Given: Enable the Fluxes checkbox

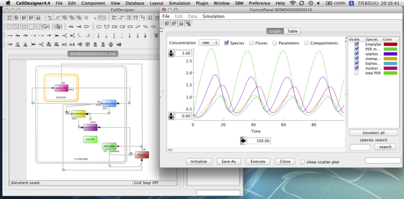Looking at the screenshot, I should click(251, 43).
